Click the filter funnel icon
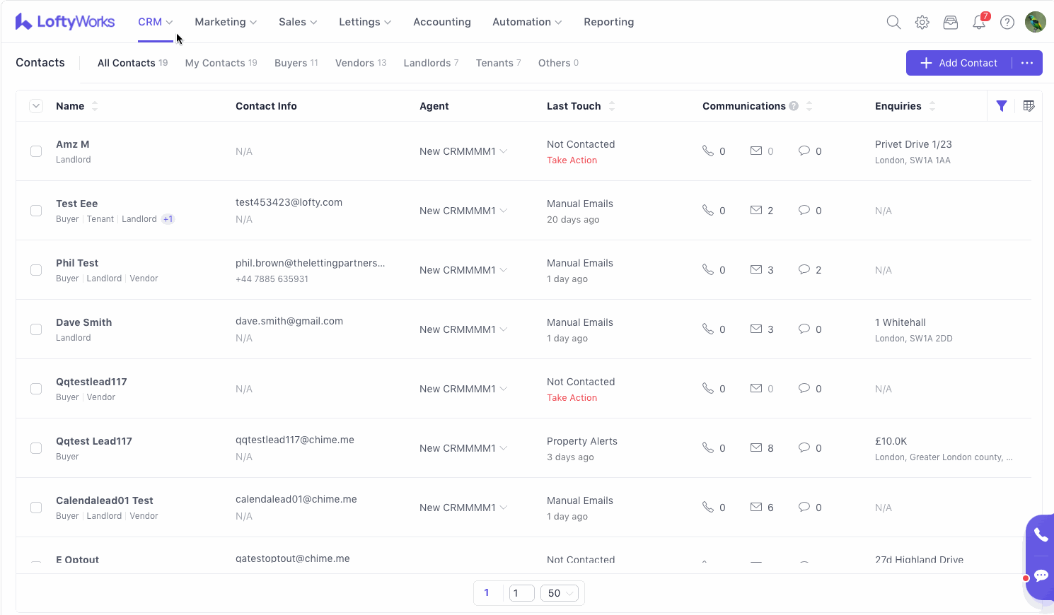The height and width of the screenshot is (615, 1054). tap(1002, 106)
